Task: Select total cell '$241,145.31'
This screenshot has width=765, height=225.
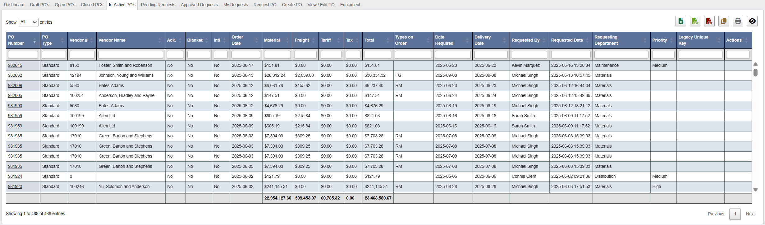Action: tap(378, 186)
